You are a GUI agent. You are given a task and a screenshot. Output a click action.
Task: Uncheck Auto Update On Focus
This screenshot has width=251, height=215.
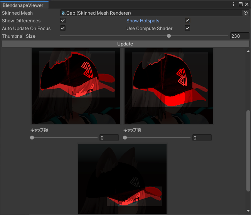coord(63,28)
